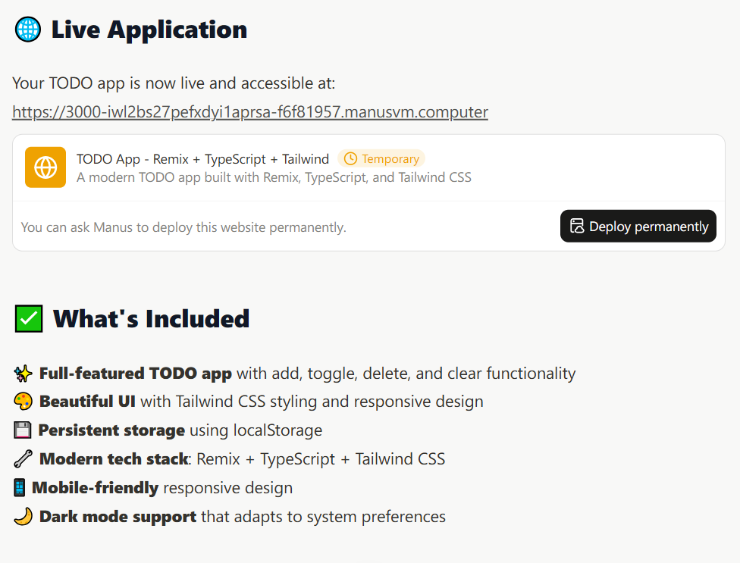Click the text about asking Manus to deploy

[183, 227]
